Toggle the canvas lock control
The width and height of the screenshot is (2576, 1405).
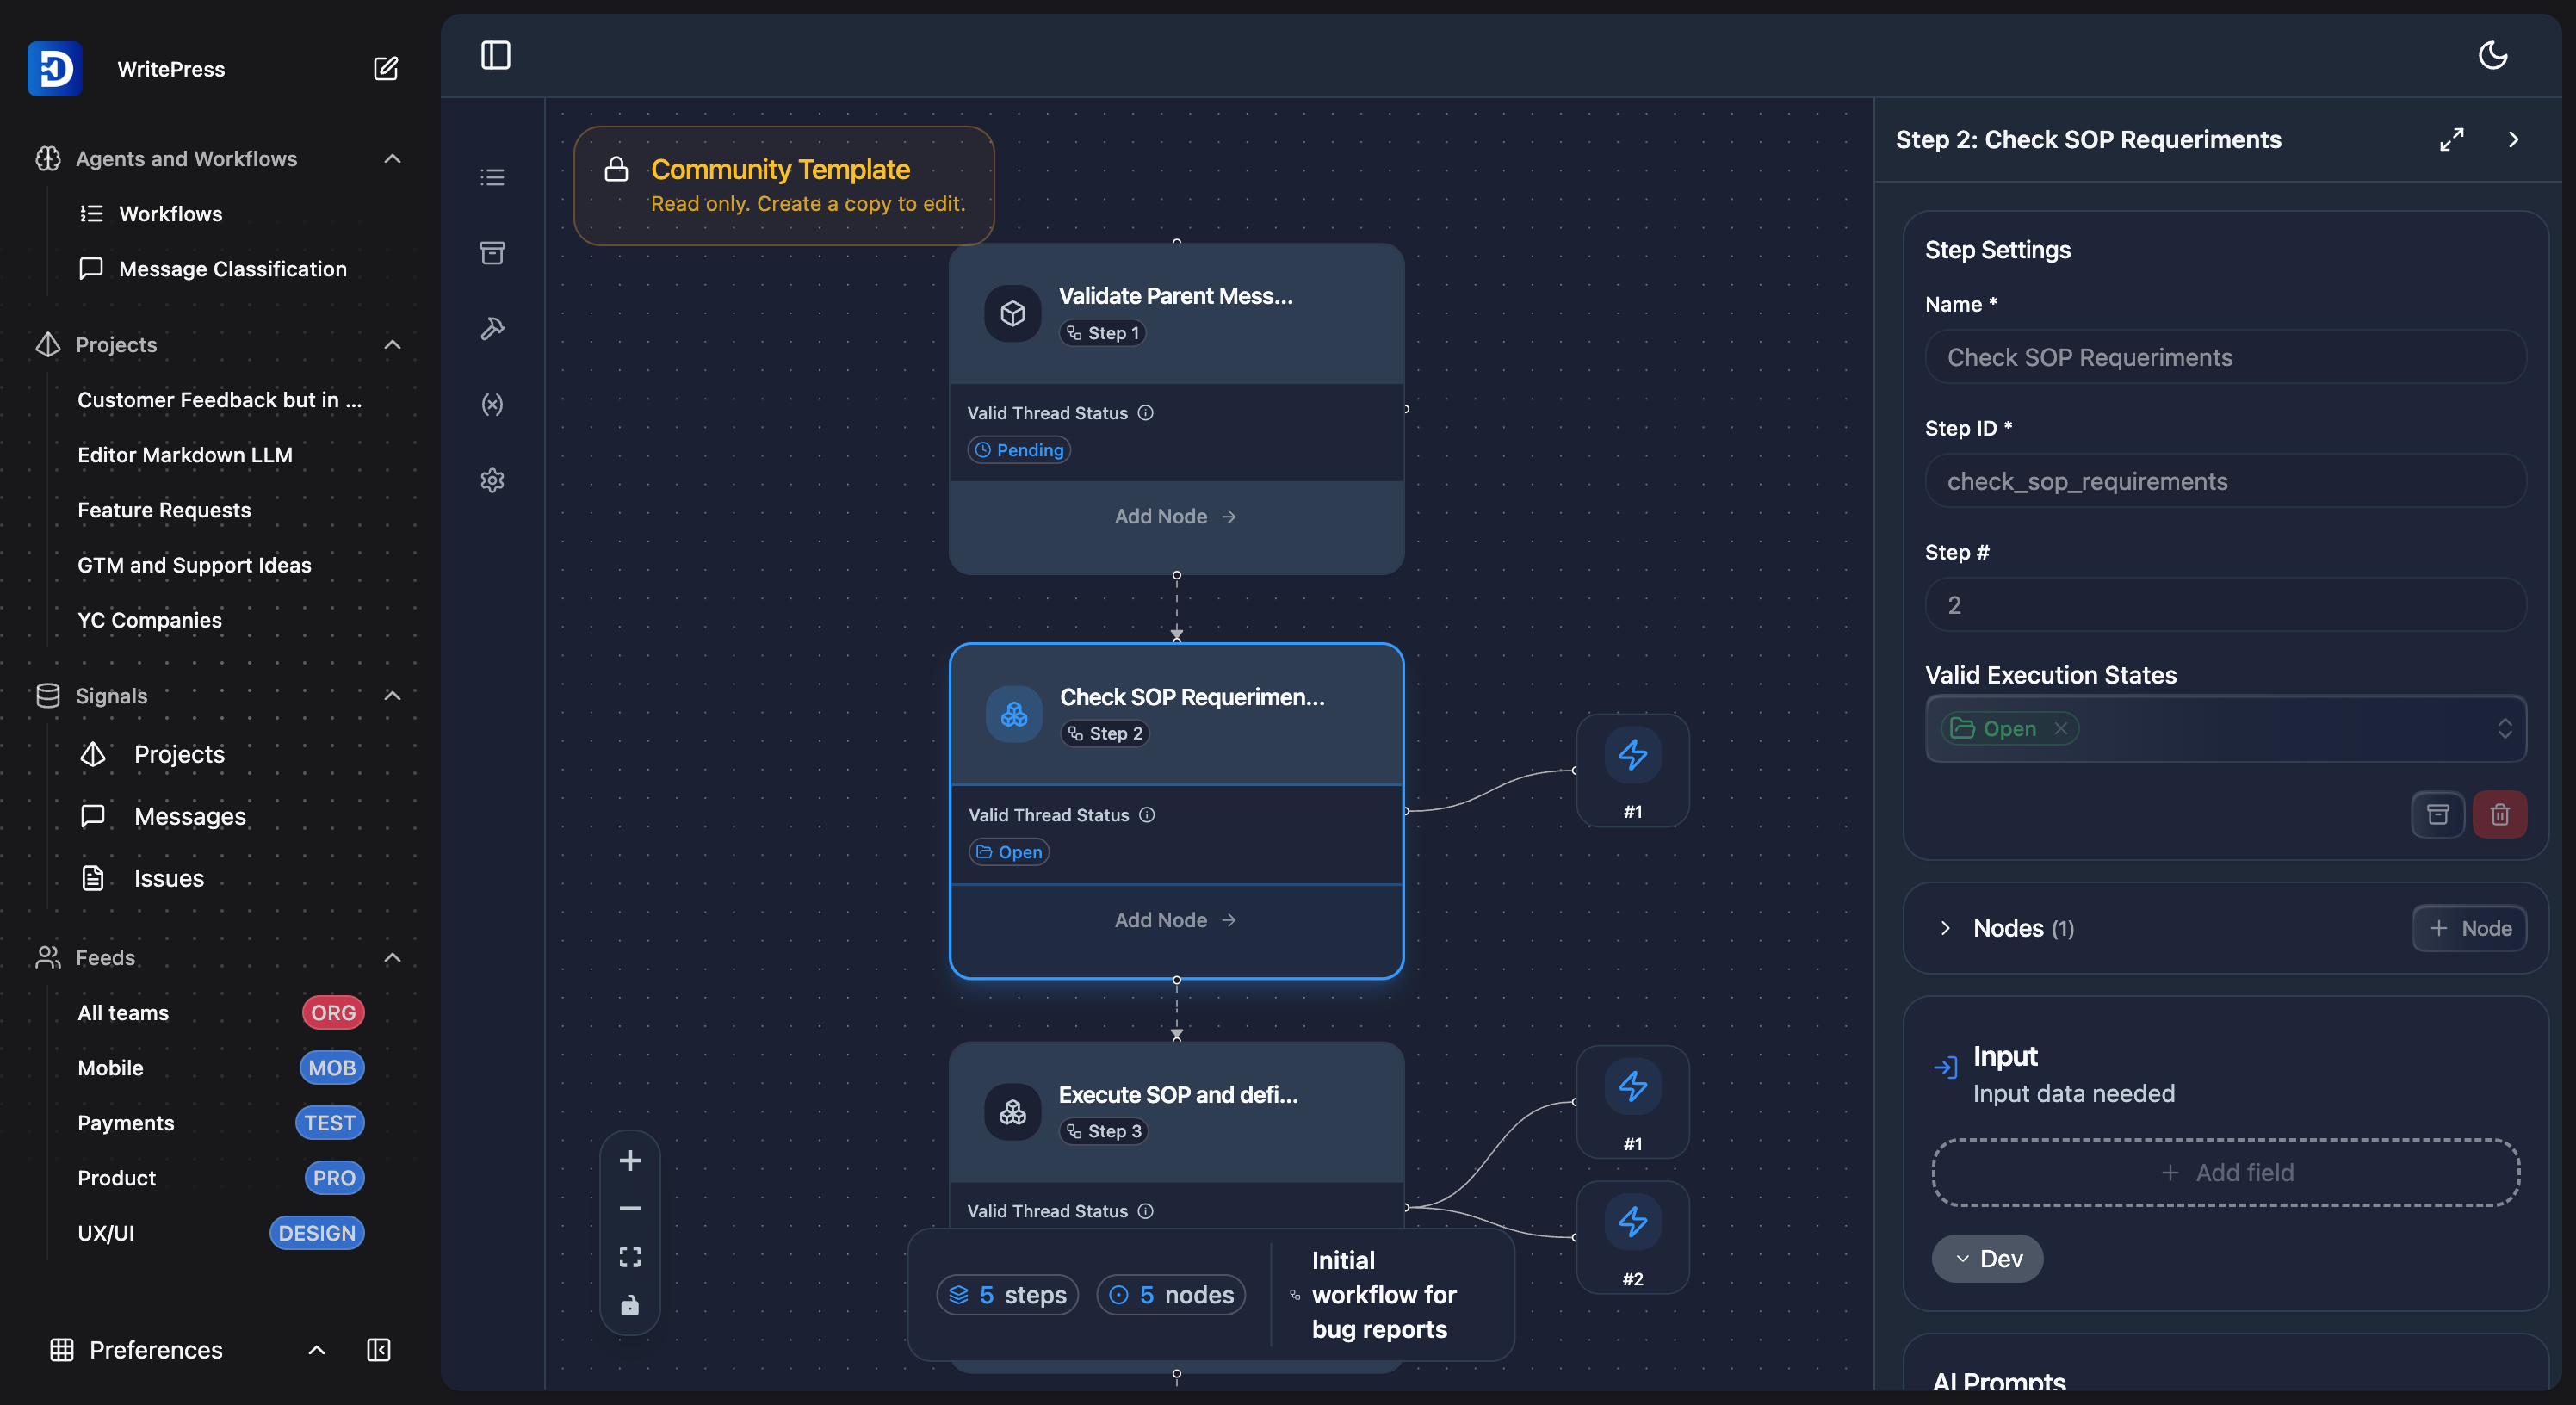pos(629,1305)
